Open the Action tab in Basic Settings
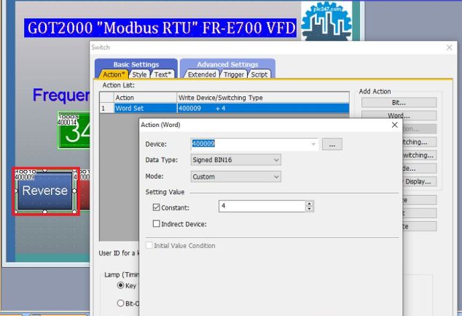Viewport: 462px width, 316px height. point(114,74)
